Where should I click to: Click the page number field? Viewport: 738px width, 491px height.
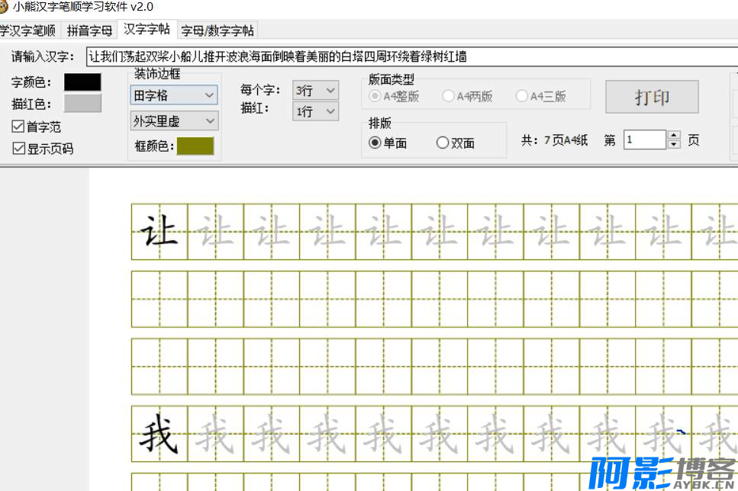pyautogui.click(x=645, y=140)
